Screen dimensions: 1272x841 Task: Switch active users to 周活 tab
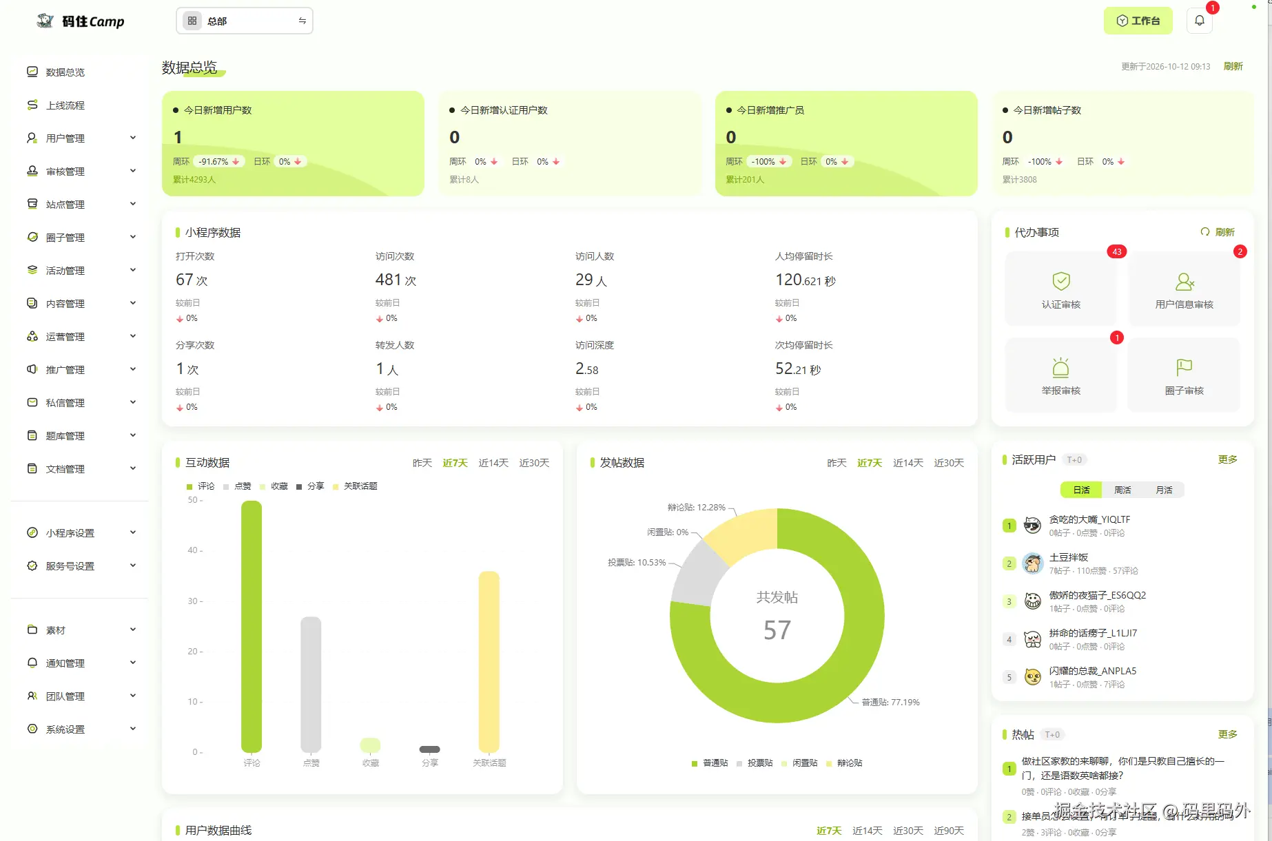point(1122,490)
